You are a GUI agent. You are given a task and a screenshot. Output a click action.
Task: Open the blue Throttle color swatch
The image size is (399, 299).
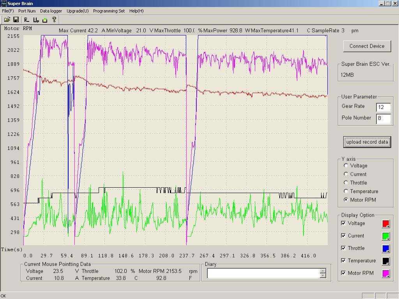click(x=386, y=248)
